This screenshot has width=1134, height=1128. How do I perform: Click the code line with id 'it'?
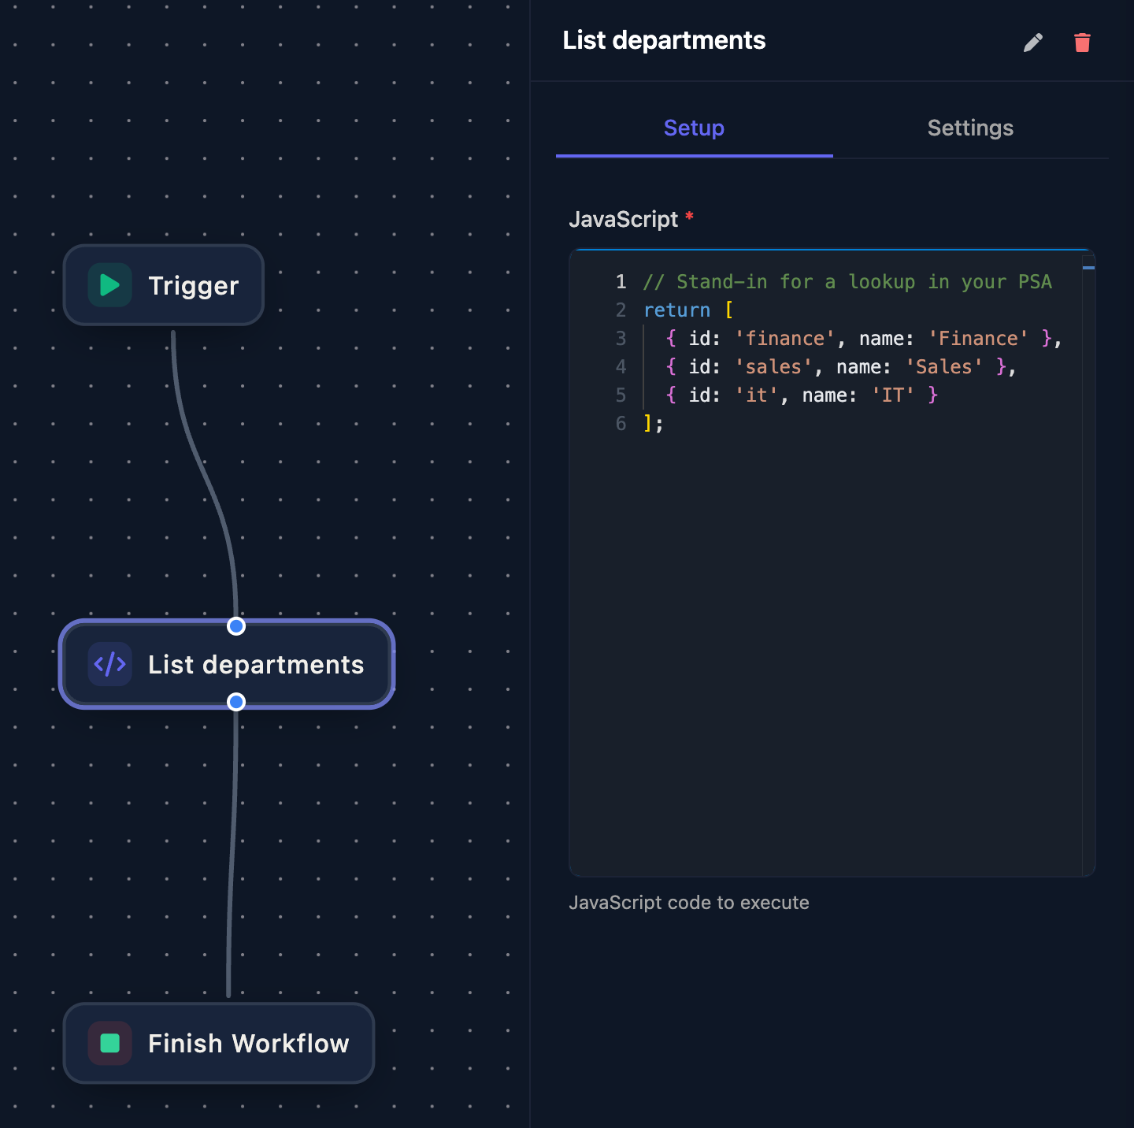pos(801,395)
